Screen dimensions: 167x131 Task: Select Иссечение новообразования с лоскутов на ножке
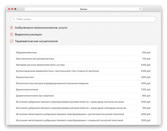pyautogui.click(x=70, y=102)
